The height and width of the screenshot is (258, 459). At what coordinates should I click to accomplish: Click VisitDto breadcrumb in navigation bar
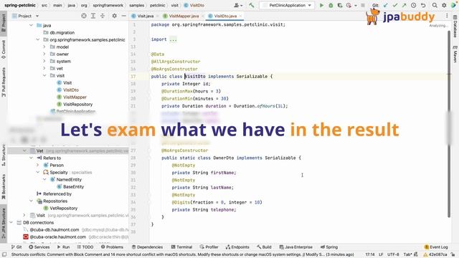coord(194,5)
